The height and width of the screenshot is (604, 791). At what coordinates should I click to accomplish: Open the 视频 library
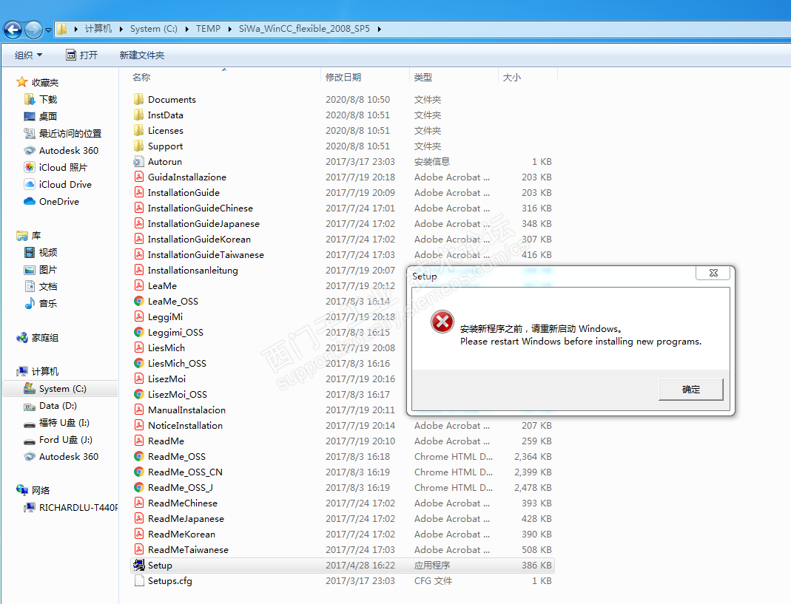(x=48, y=252)
